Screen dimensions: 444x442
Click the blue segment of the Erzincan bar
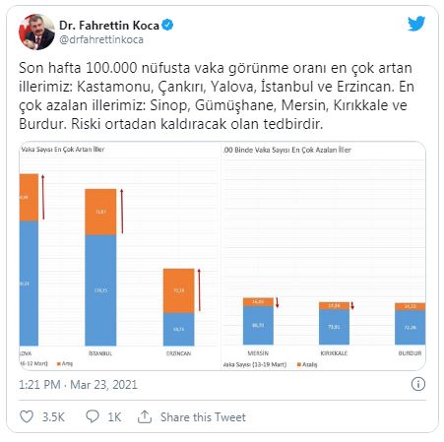[x=179, y=329]
